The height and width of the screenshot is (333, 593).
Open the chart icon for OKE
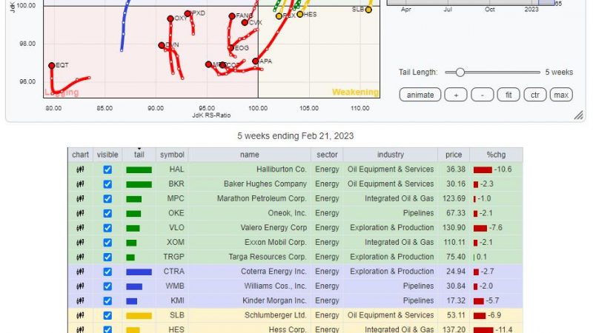click(80, 213)
